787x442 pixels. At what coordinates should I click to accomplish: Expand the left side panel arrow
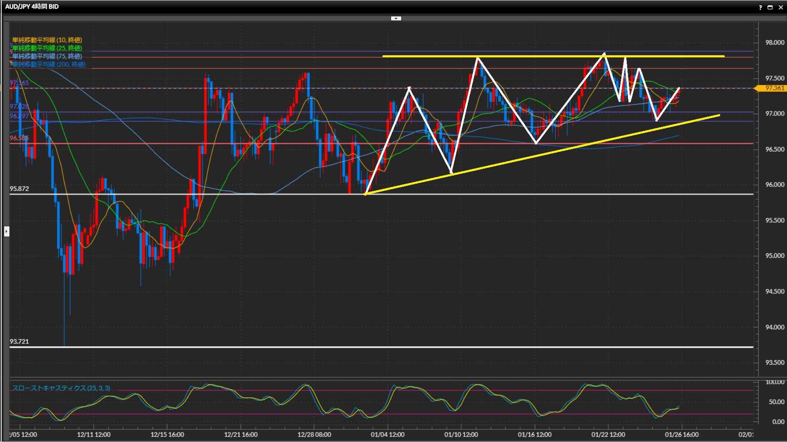[7, 232]
